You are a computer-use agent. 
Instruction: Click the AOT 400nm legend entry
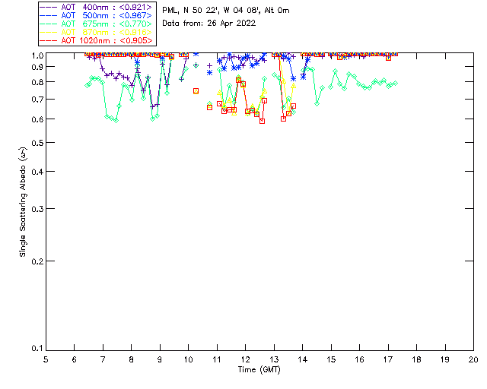pyautogui.click(x=96, y=7)
